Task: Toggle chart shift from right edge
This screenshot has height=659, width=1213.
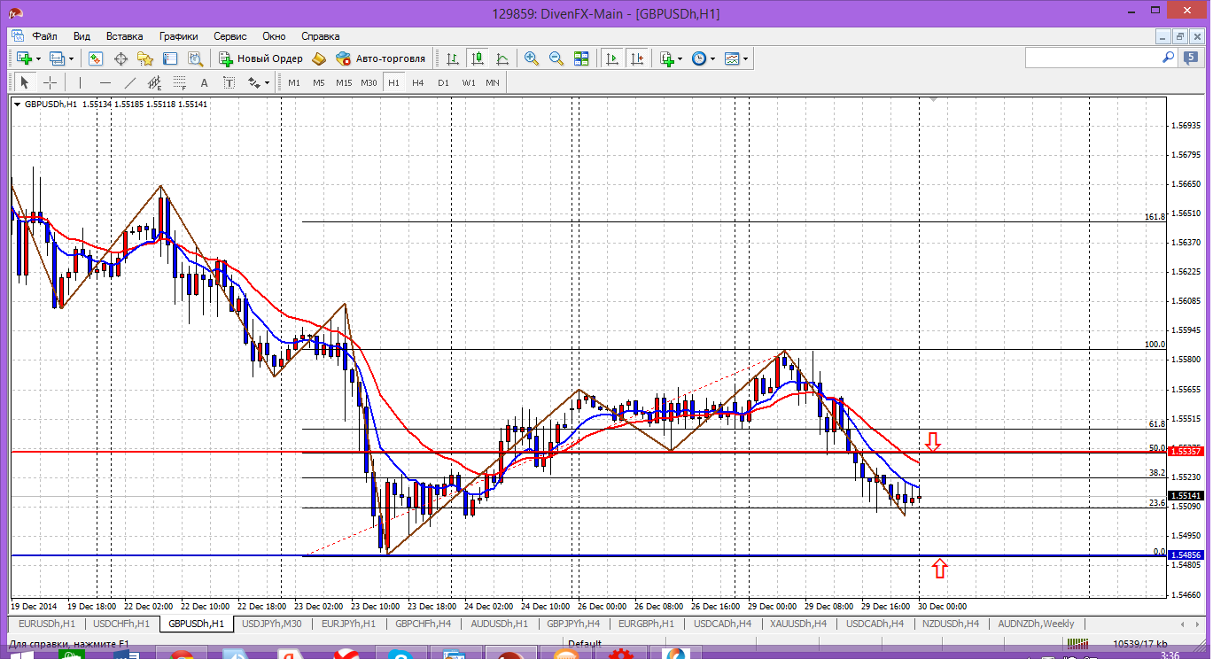Action: click(637, 58)
